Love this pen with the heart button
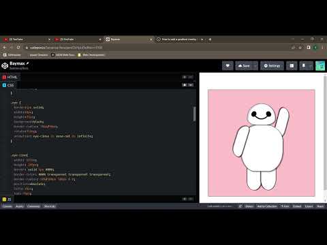 [228, 66]
